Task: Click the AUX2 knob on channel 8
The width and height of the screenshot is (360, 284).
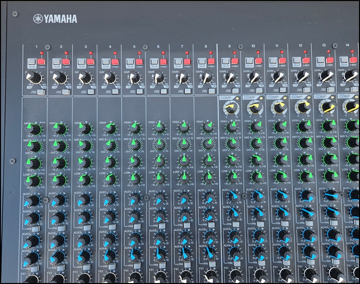Action: pyautogui.click(x=209, y=214)
